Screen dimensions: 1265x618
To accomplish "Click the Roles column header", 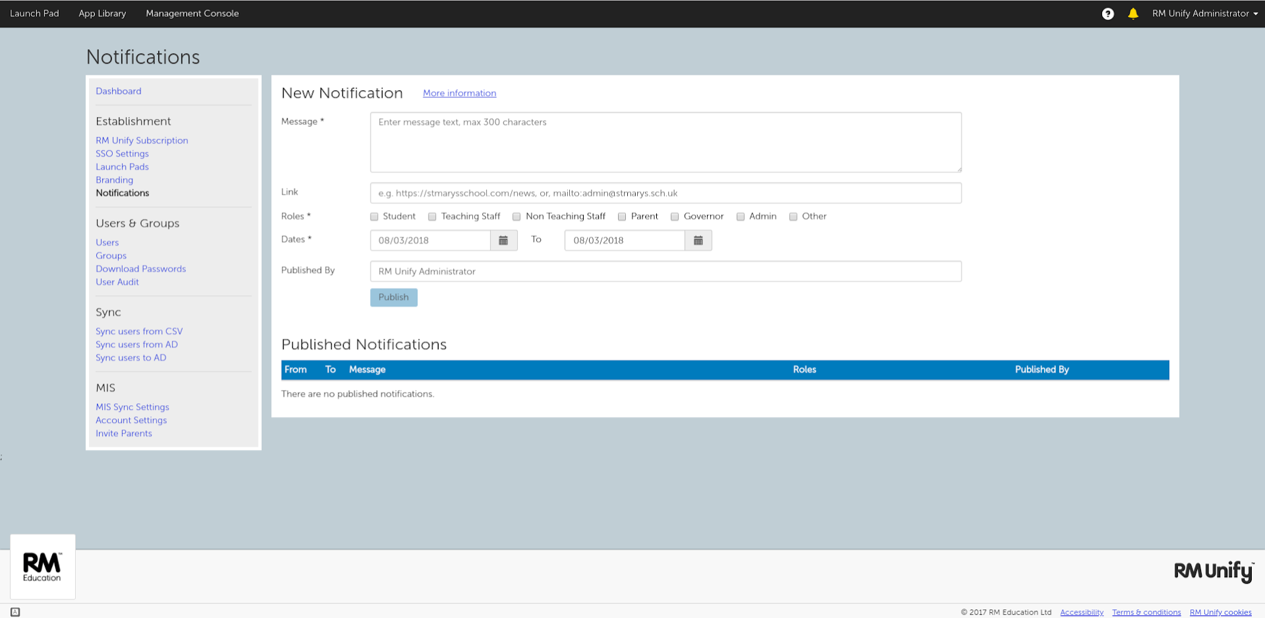I will click(804, 370).
